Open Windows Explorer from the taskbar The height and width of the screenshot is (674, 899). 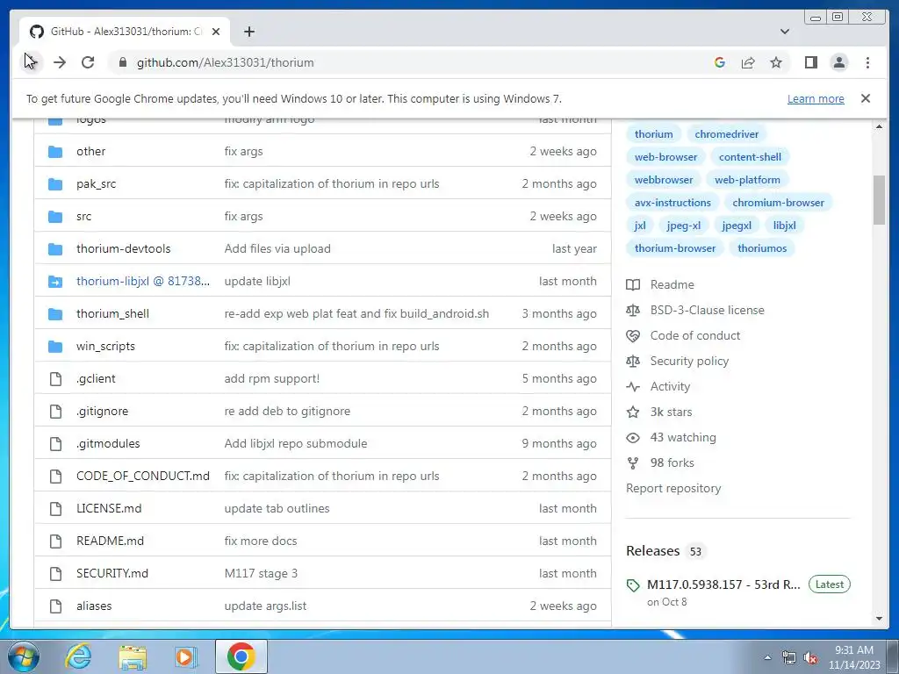(x=133, y=656)
